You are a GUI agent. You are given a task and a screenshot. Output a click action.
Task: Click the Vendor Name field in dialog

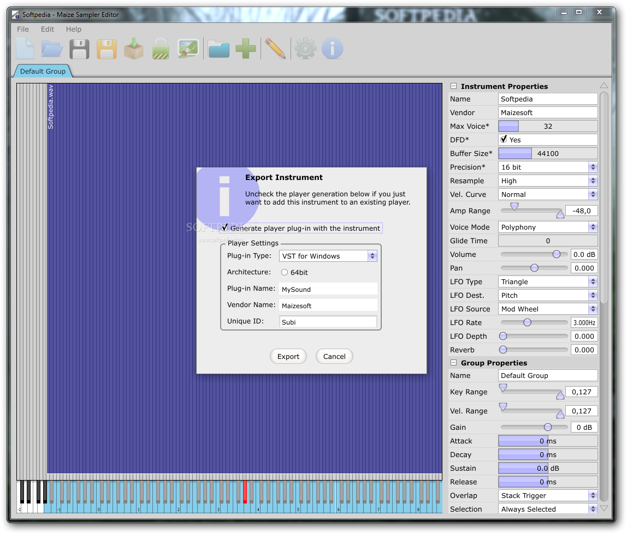click(x=328, y=305)
